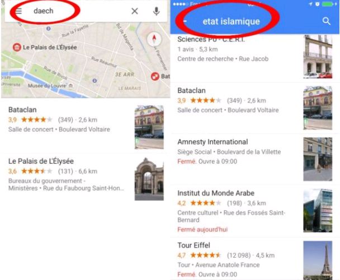Open the Institut du Monde Arabe result
Viewport: 340px width, 280px height.
point(255,211)
